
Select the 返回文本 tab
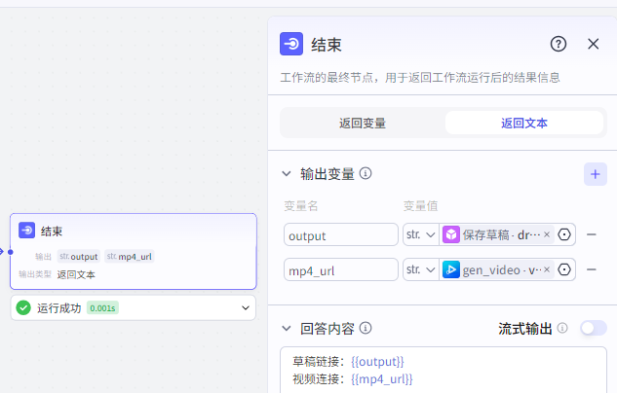tap(523, 123)
